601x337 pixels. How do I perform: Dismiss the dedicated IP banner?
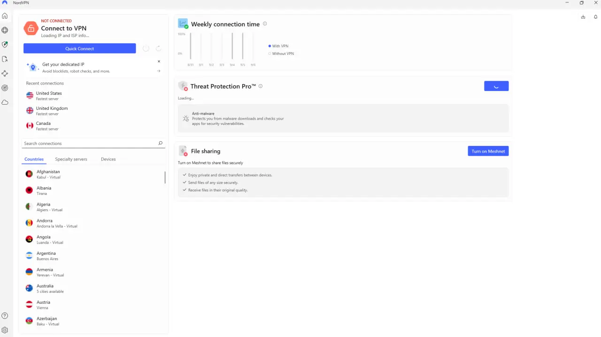coord(159,61)
